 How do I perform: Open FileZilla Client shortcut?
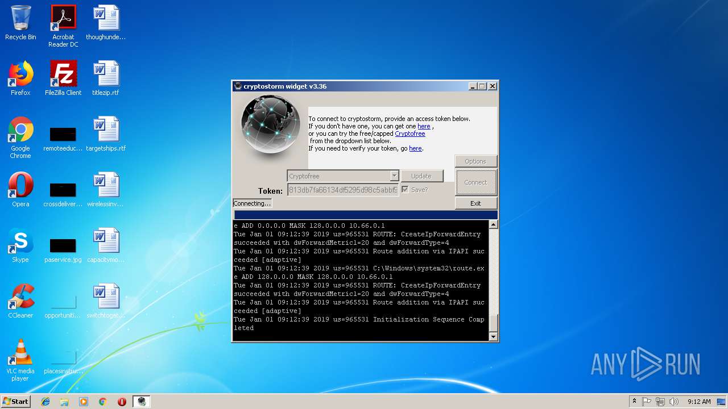[63, 78]
